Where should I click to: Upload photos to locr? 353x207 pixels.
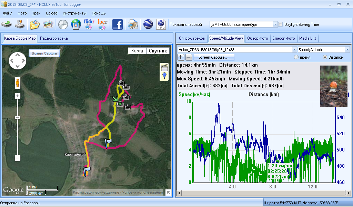coord(102,24)
